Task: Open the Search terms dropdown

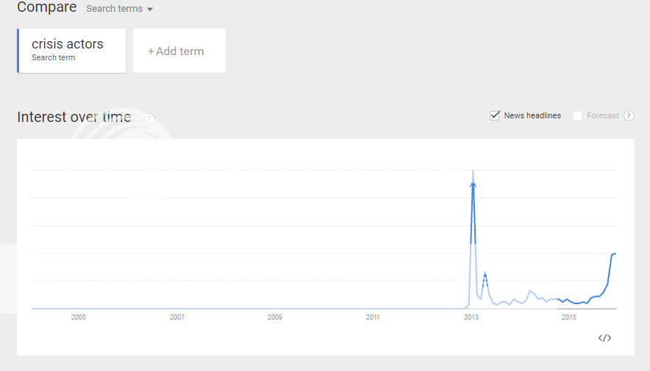Action: (x=119, y=9)
